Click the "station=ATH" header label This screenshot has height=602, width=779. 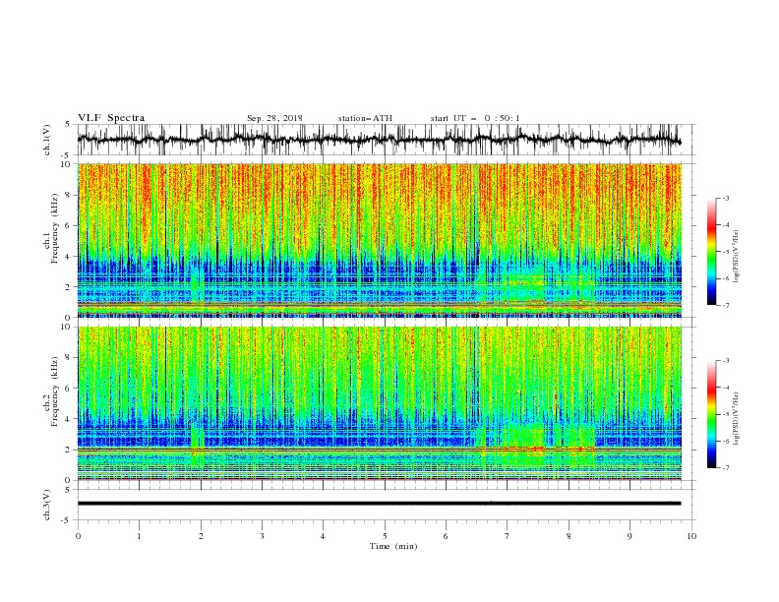(x=365, y=118)
